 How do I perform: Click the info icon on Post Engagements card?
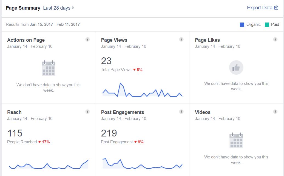click(181, 111)
